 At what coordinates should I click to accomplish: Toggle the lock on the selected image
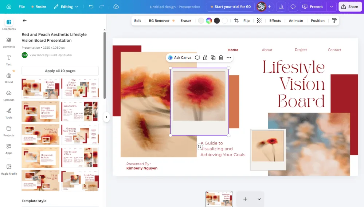point(205,58)
